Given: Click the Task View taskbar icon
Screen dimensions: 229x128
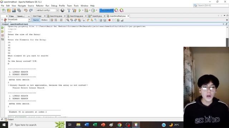Looking at the screenshot, I should 70,125.
